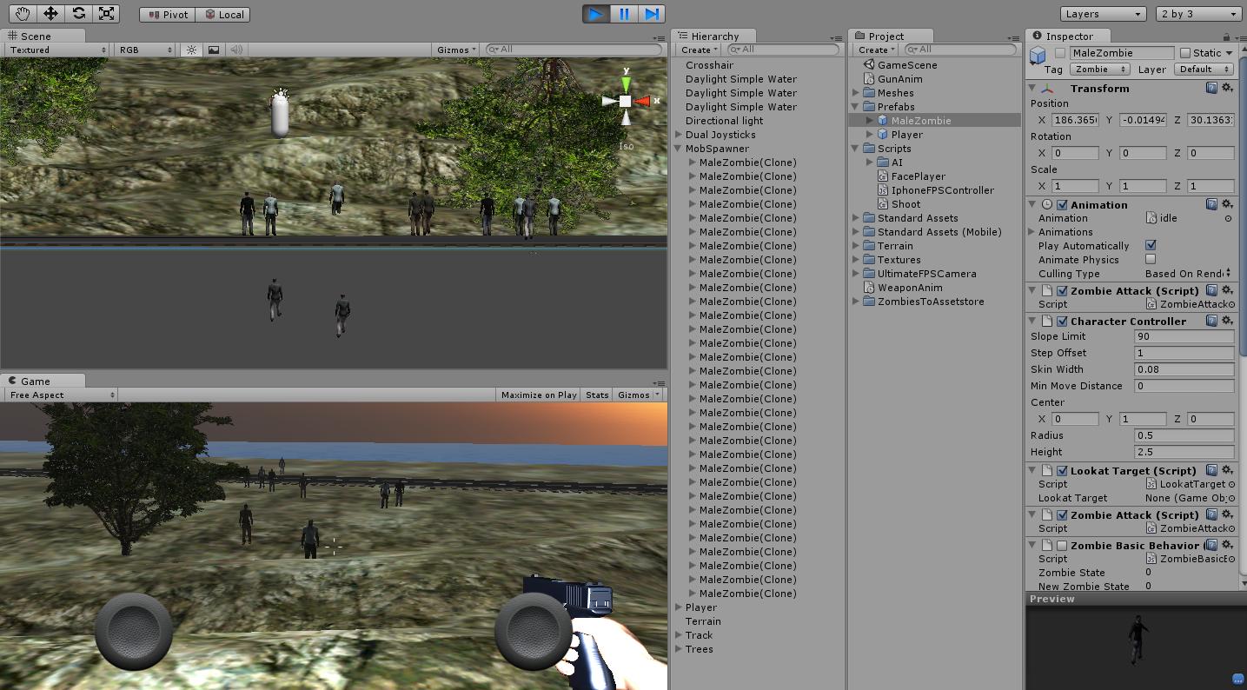
Task: Toggle the Static checkbox
Action: 1184,53
